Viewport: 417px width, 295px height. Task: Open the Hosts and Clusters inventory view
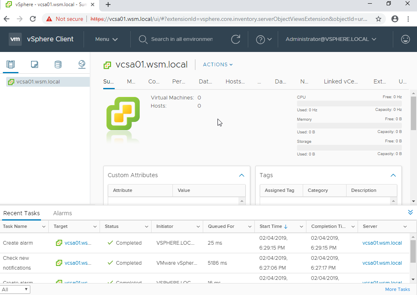(x=11, y=64)
